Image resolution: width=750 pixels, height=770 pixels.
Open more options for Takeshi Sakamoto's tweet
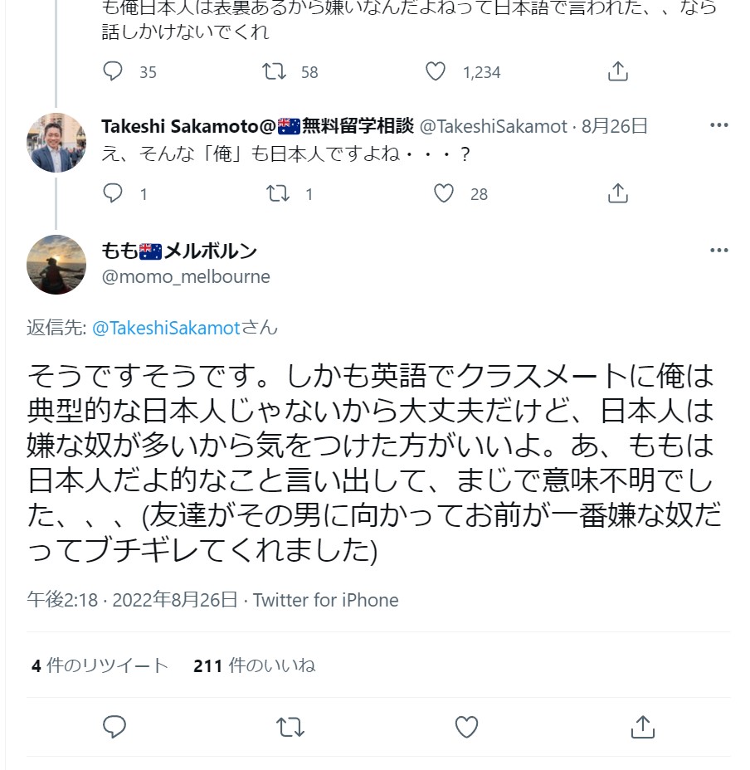click(x=718, y=126)
